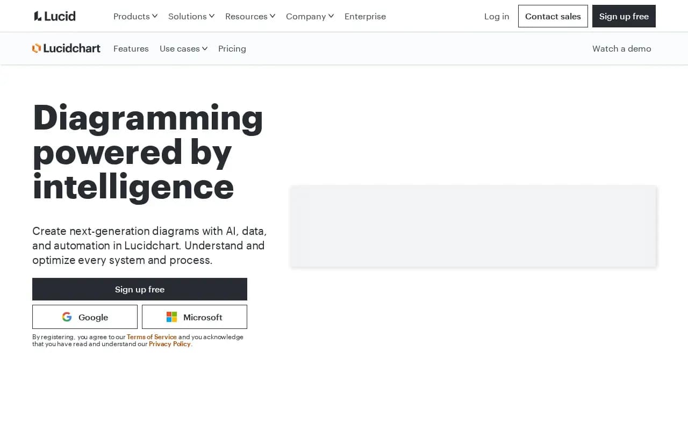This screenshot has width=688, height=430.
Task: Expand the Resources menu
Action: tap(250, 16)
